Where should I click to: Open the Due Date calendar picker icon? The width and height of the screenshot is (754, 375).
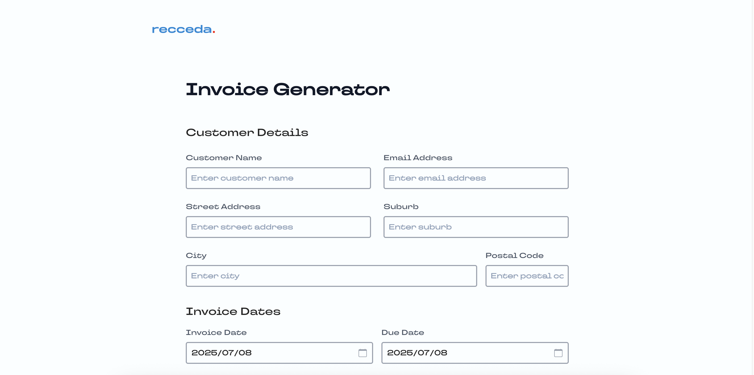click(558, 353)
